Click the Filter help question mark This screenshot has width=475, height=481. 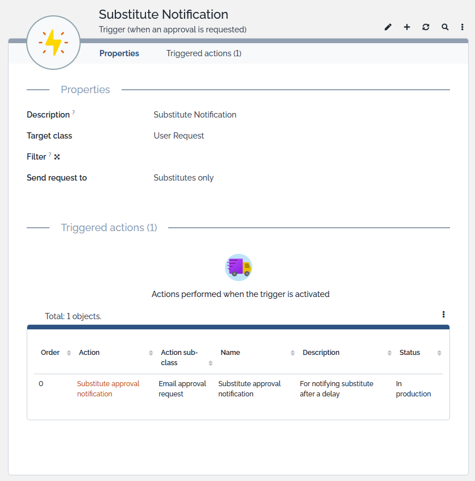click(x=50, y=154)
